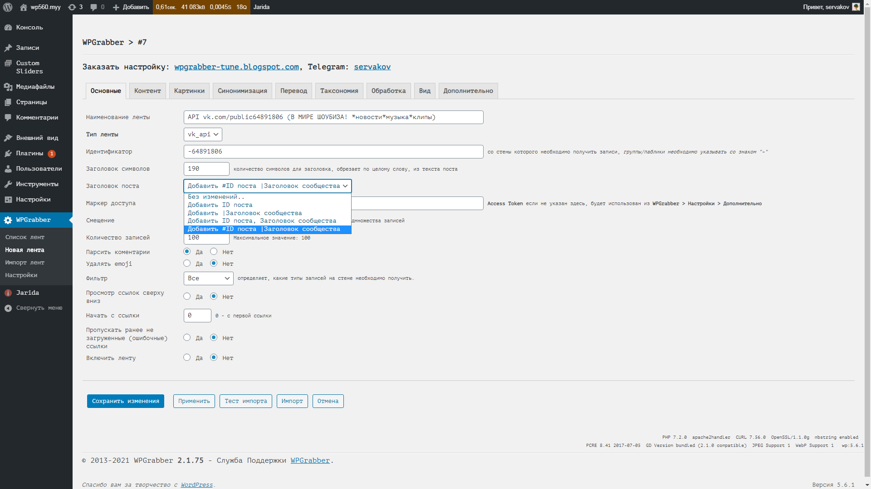The height and width of the screenshot is (489, 871).
Task: Click the plus Добавить icon
Action: (116, 7)
